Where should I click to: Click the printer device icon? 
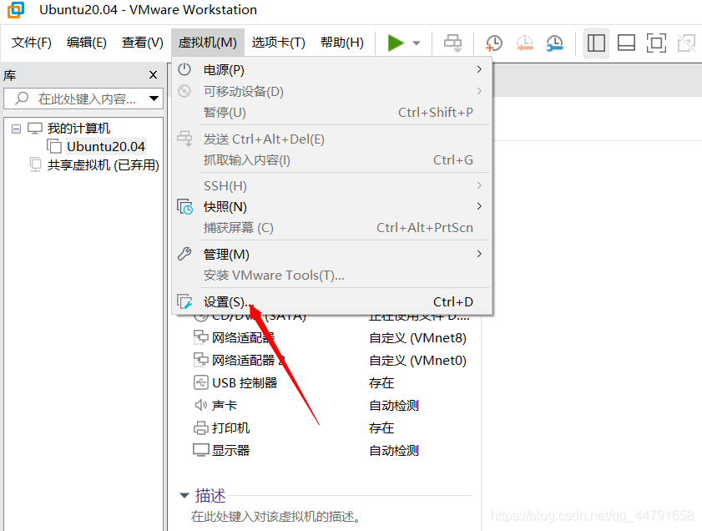click(x=200, y=428)
